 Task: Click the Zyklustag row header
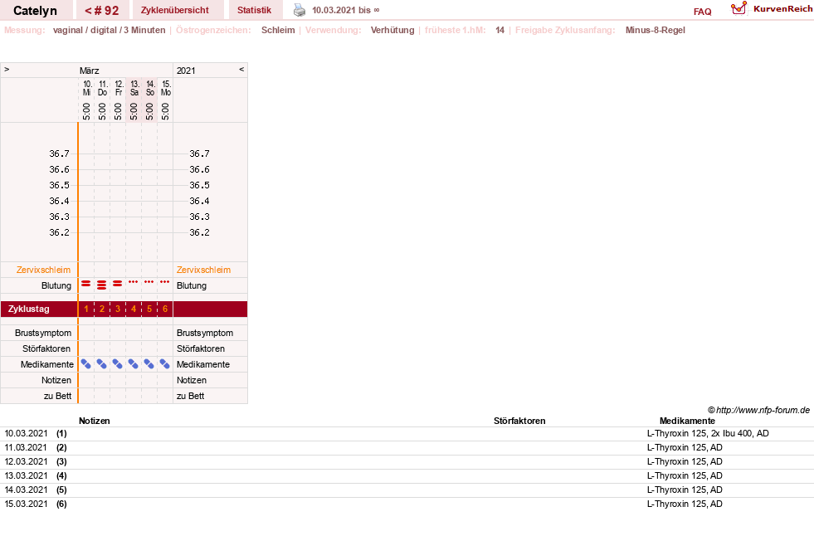point(28,309)
